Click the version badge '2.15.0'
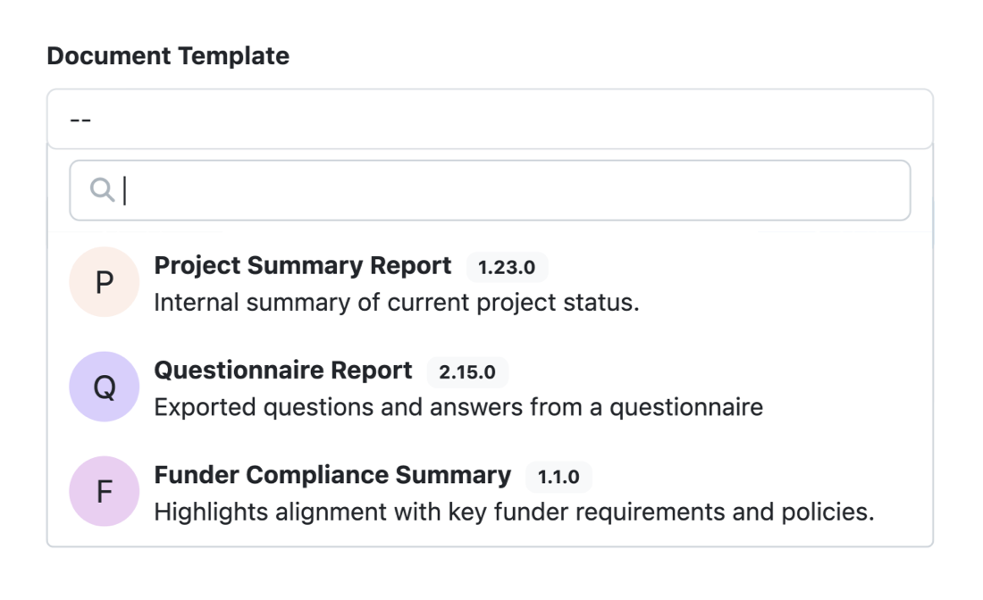The width and height of the screenshot is (983, 600). (467, 372)
